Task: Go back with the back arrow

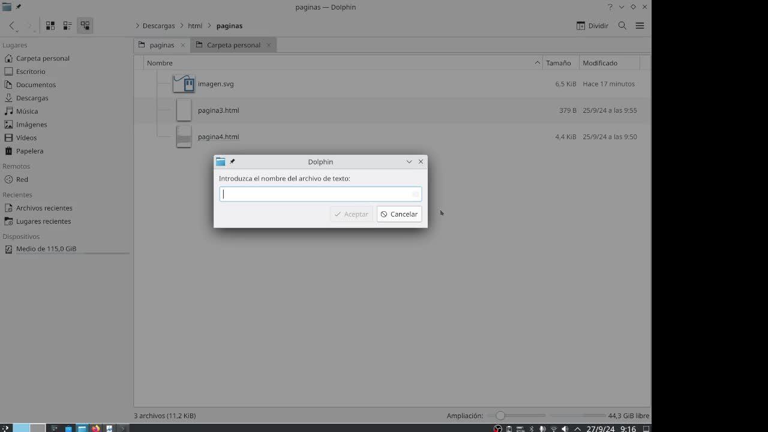Action: [x=12, y=26]
